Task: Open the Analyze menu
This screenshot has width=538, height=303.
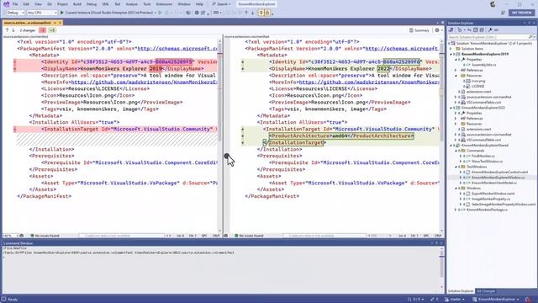Action: pos(131,4)
